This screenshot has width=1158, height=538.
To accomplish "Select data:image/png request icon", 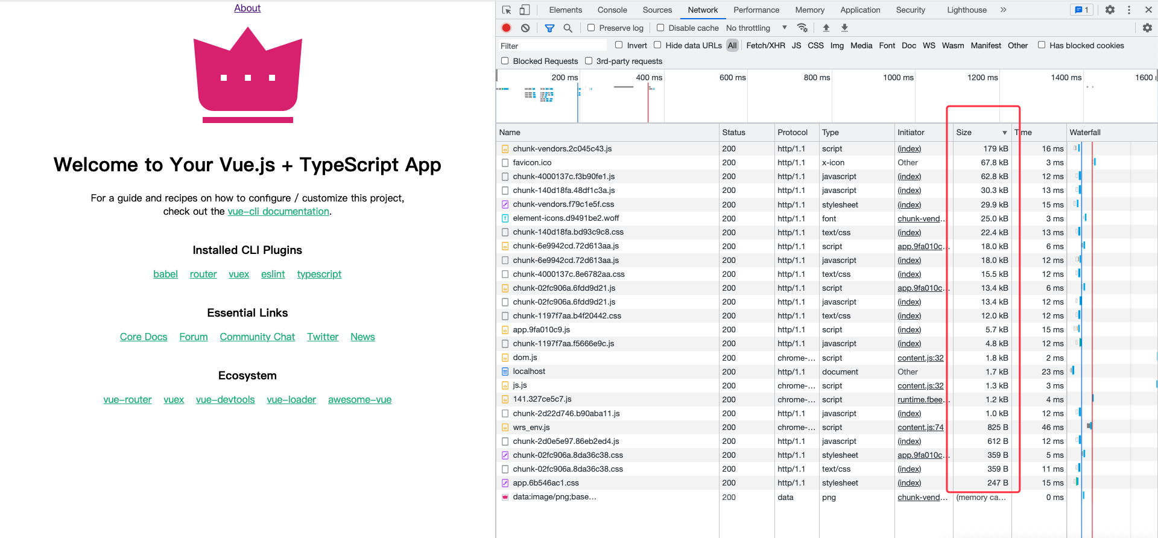I will [x=505, y=497].
